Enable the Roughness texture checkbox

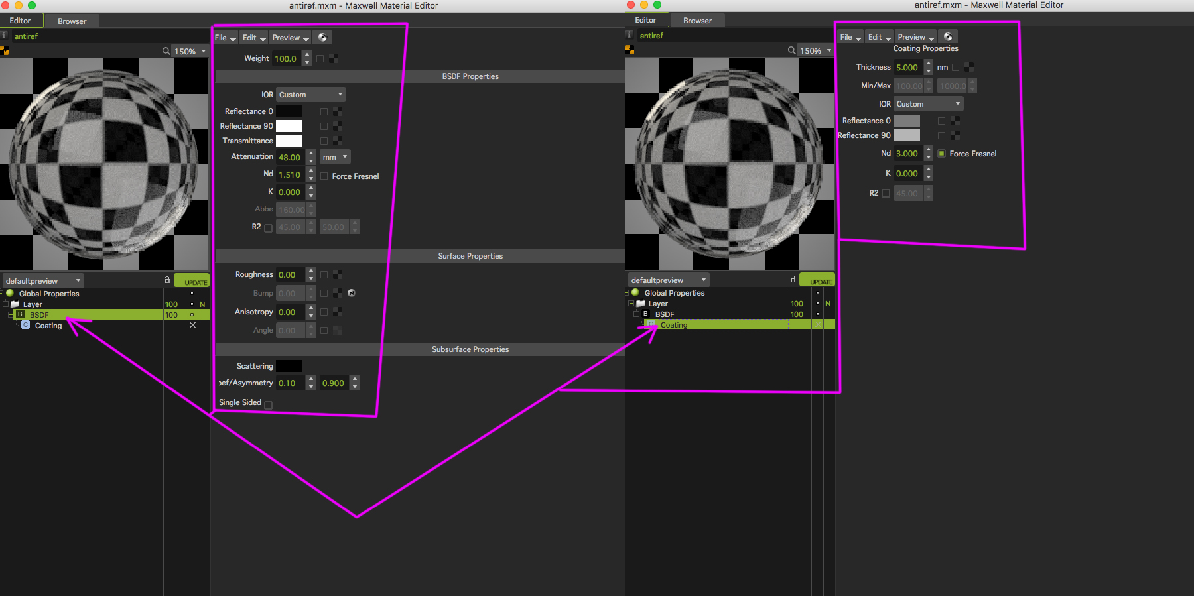324,274
